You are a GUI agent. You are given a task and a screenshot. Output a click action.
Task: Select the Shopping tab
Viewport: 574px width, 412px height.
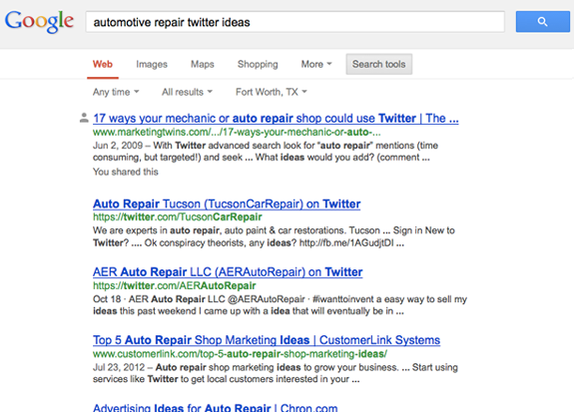(x=258, y=65)
